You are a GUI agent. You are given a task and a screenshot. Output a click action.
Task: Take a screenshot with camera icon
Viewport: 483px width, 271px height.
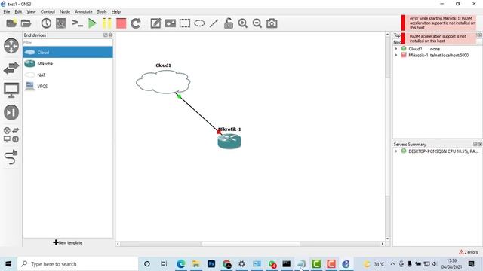[272, 23]
